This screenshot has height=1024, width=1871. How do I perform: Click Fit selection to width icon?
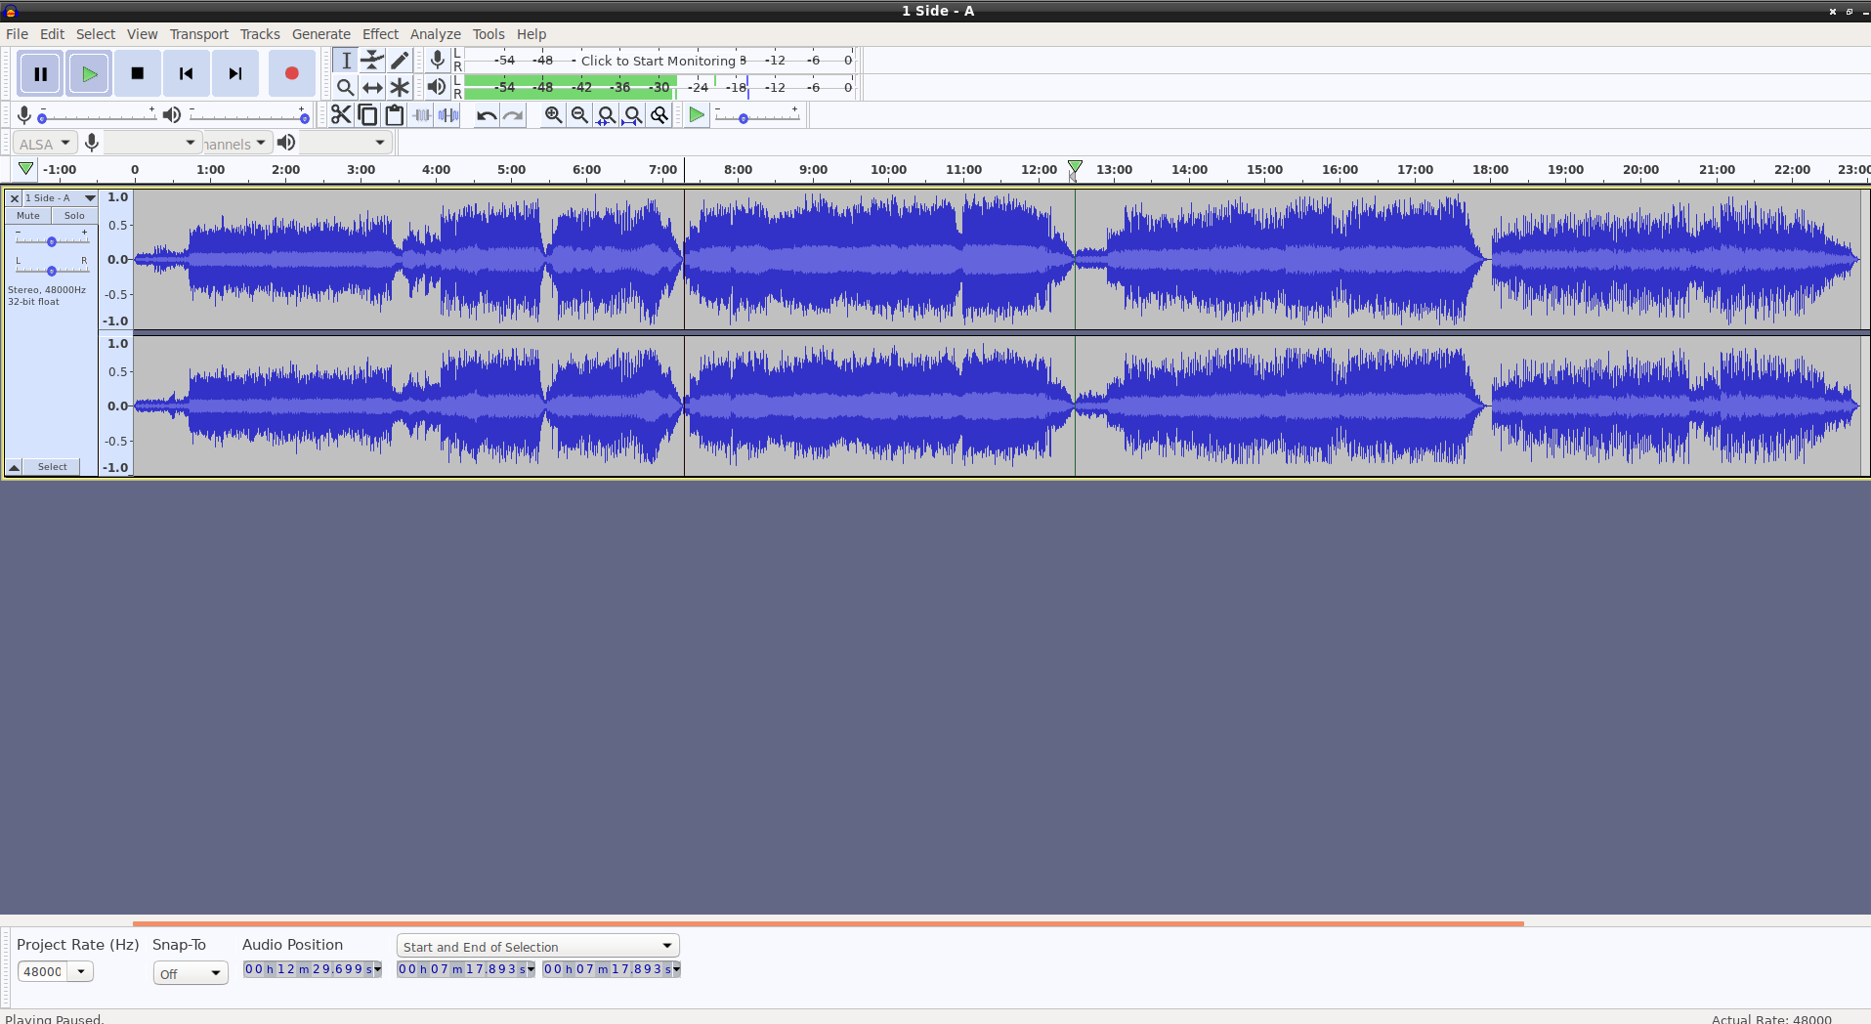[x=606, y=115]
